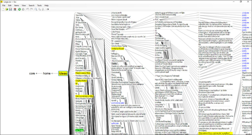Click the Find magnifier icon
252x135 pixels.
[x=36, y=9]
